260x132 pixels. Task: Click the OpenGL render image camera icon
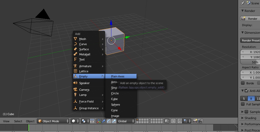coord(195,121)
